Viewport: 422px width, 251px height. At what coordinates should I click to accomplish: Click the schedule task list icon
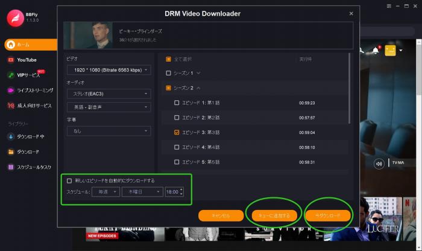click(11, 167)
